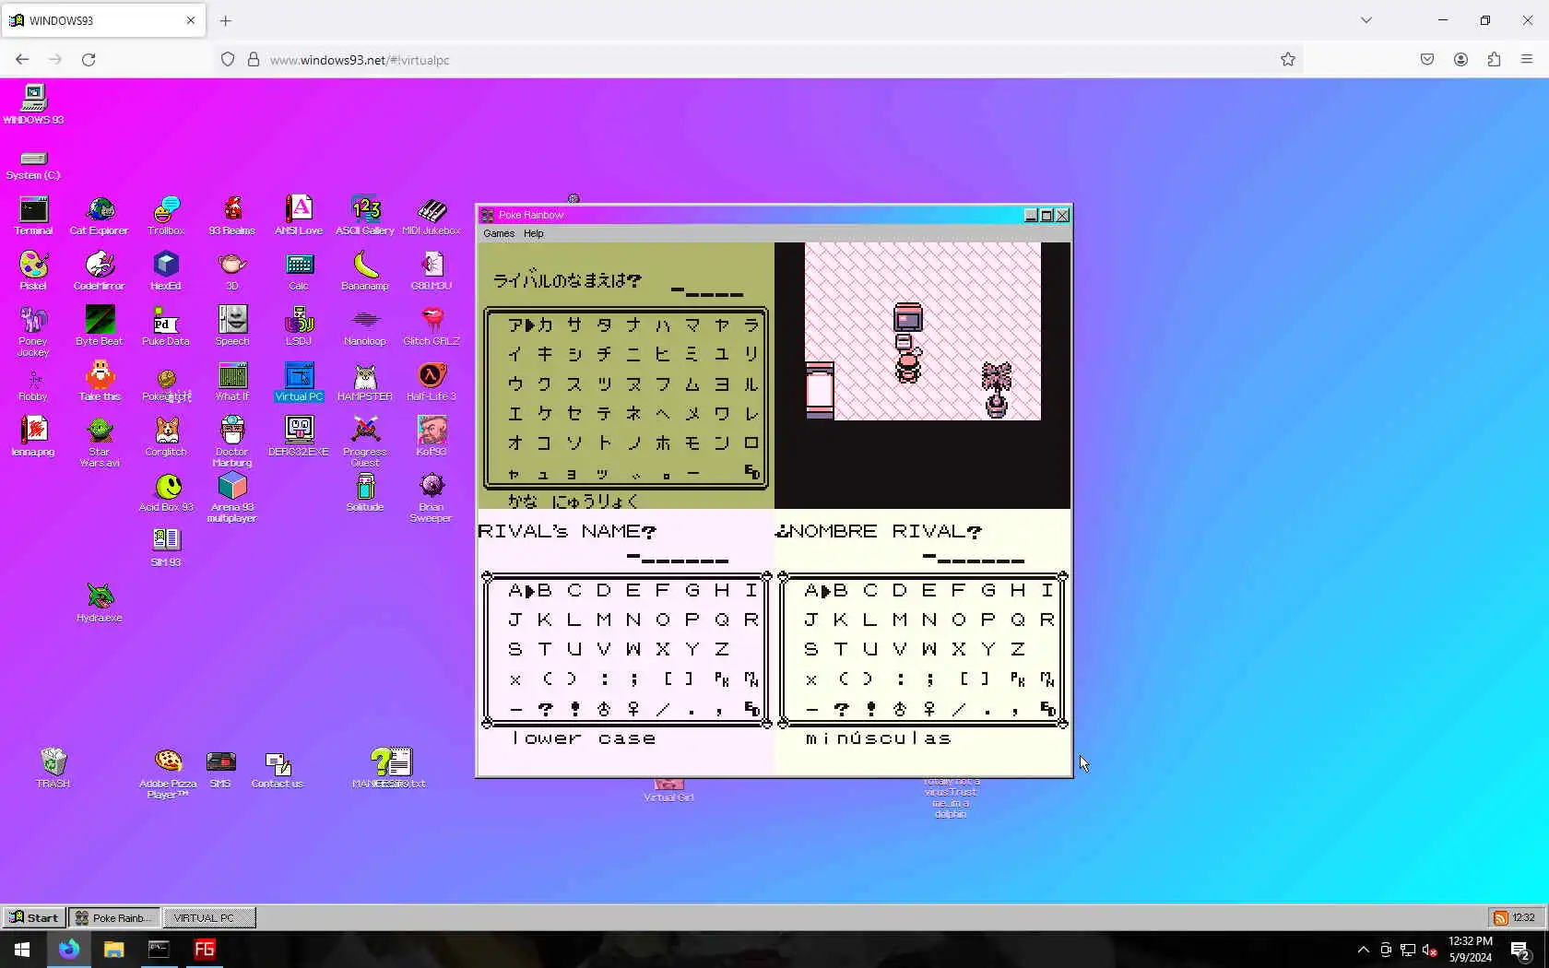This screenshot has height=968, width=1549.
Task: Launch the Half-Life 3 icon
Action: coord(432,382)
